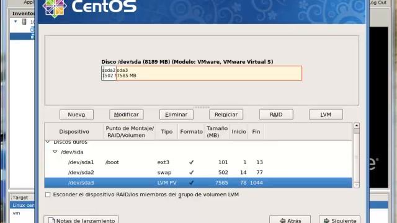Select Linux cen row in Target panel

click(x=22, y=205)
